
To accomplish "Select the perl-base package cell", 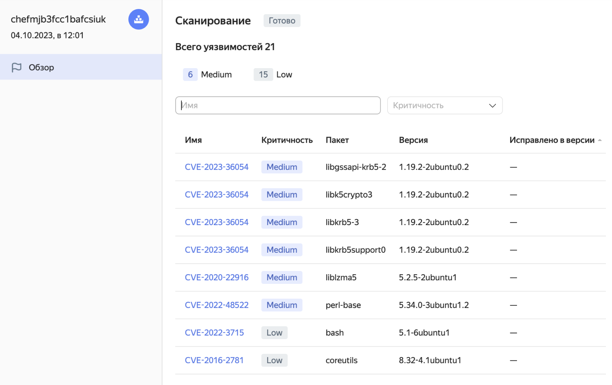I will tap(343, 305).
